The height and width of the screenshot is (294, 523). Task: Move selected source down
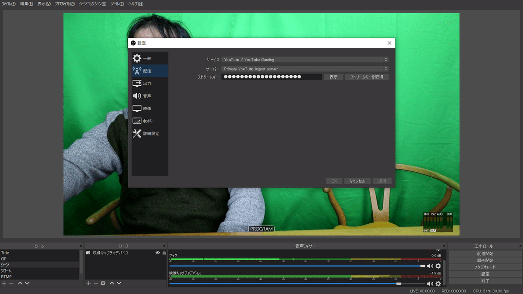119,283
